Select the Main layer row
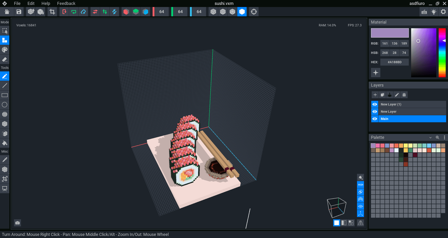The height and width of the screenshot is (238, 448). (x=412, y=119)
